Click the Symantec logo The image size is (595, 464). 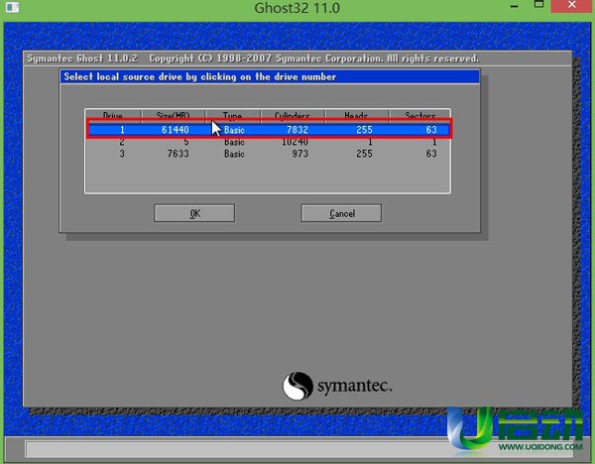click(x=337, y=386)
